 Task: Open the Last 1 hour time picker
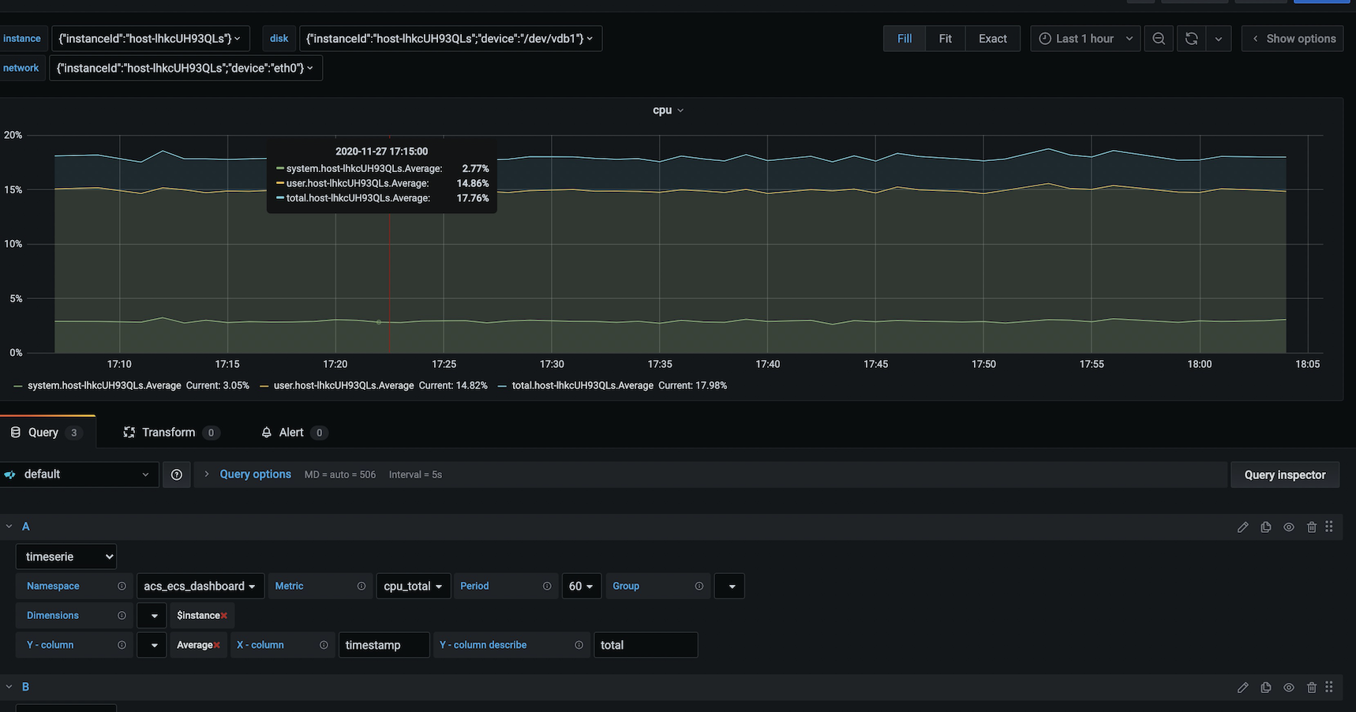(1084, 39)
